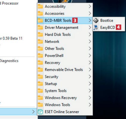Image resolution: width=126 pixels, height=119 pixels.
Task: Open the Windows Recovery menu entry
Action: [65, 98]
